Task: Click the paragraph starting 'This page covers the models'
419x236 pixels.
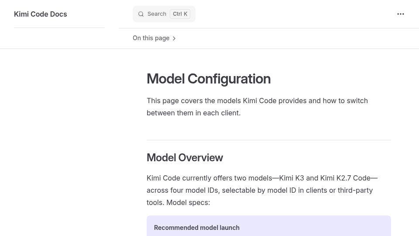Action: [x=257, y=107]
